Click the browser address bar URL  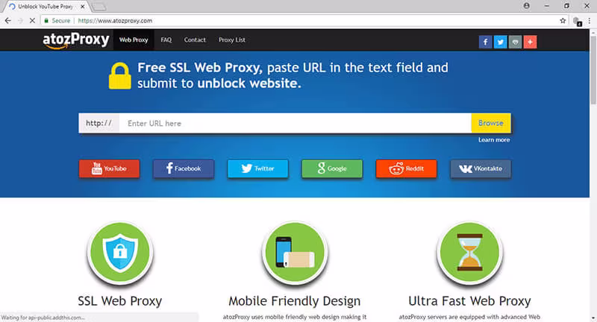115,21
